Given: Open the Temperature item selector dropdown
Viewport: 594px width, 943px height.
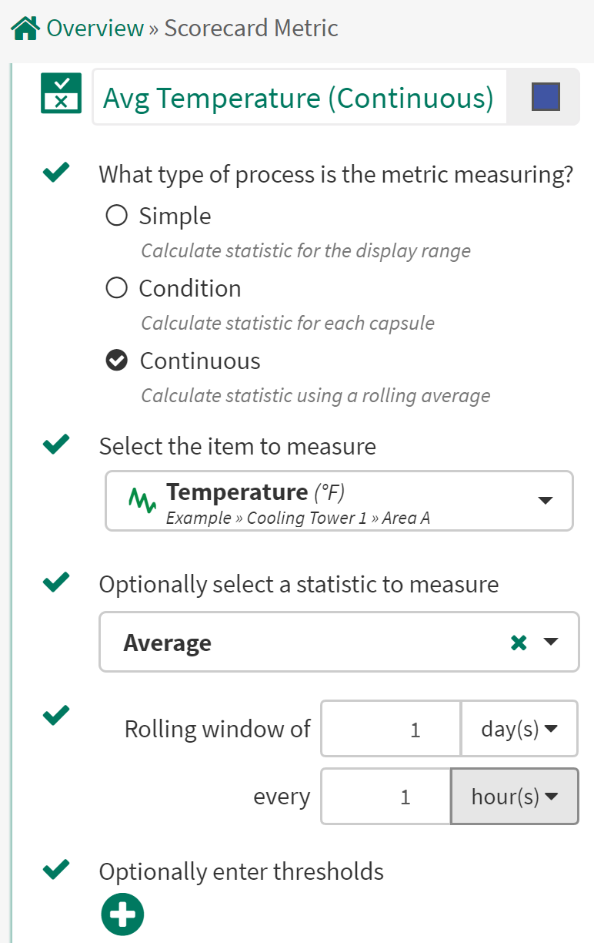Looking at the screenshot, I should 545,500.
